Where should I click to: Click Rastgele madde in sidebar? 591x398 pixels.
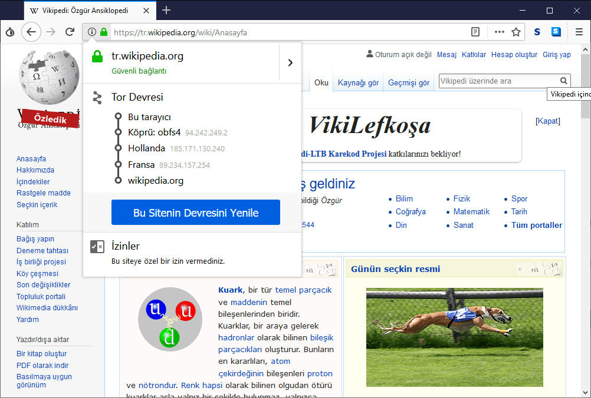click(x=44, y=193)
